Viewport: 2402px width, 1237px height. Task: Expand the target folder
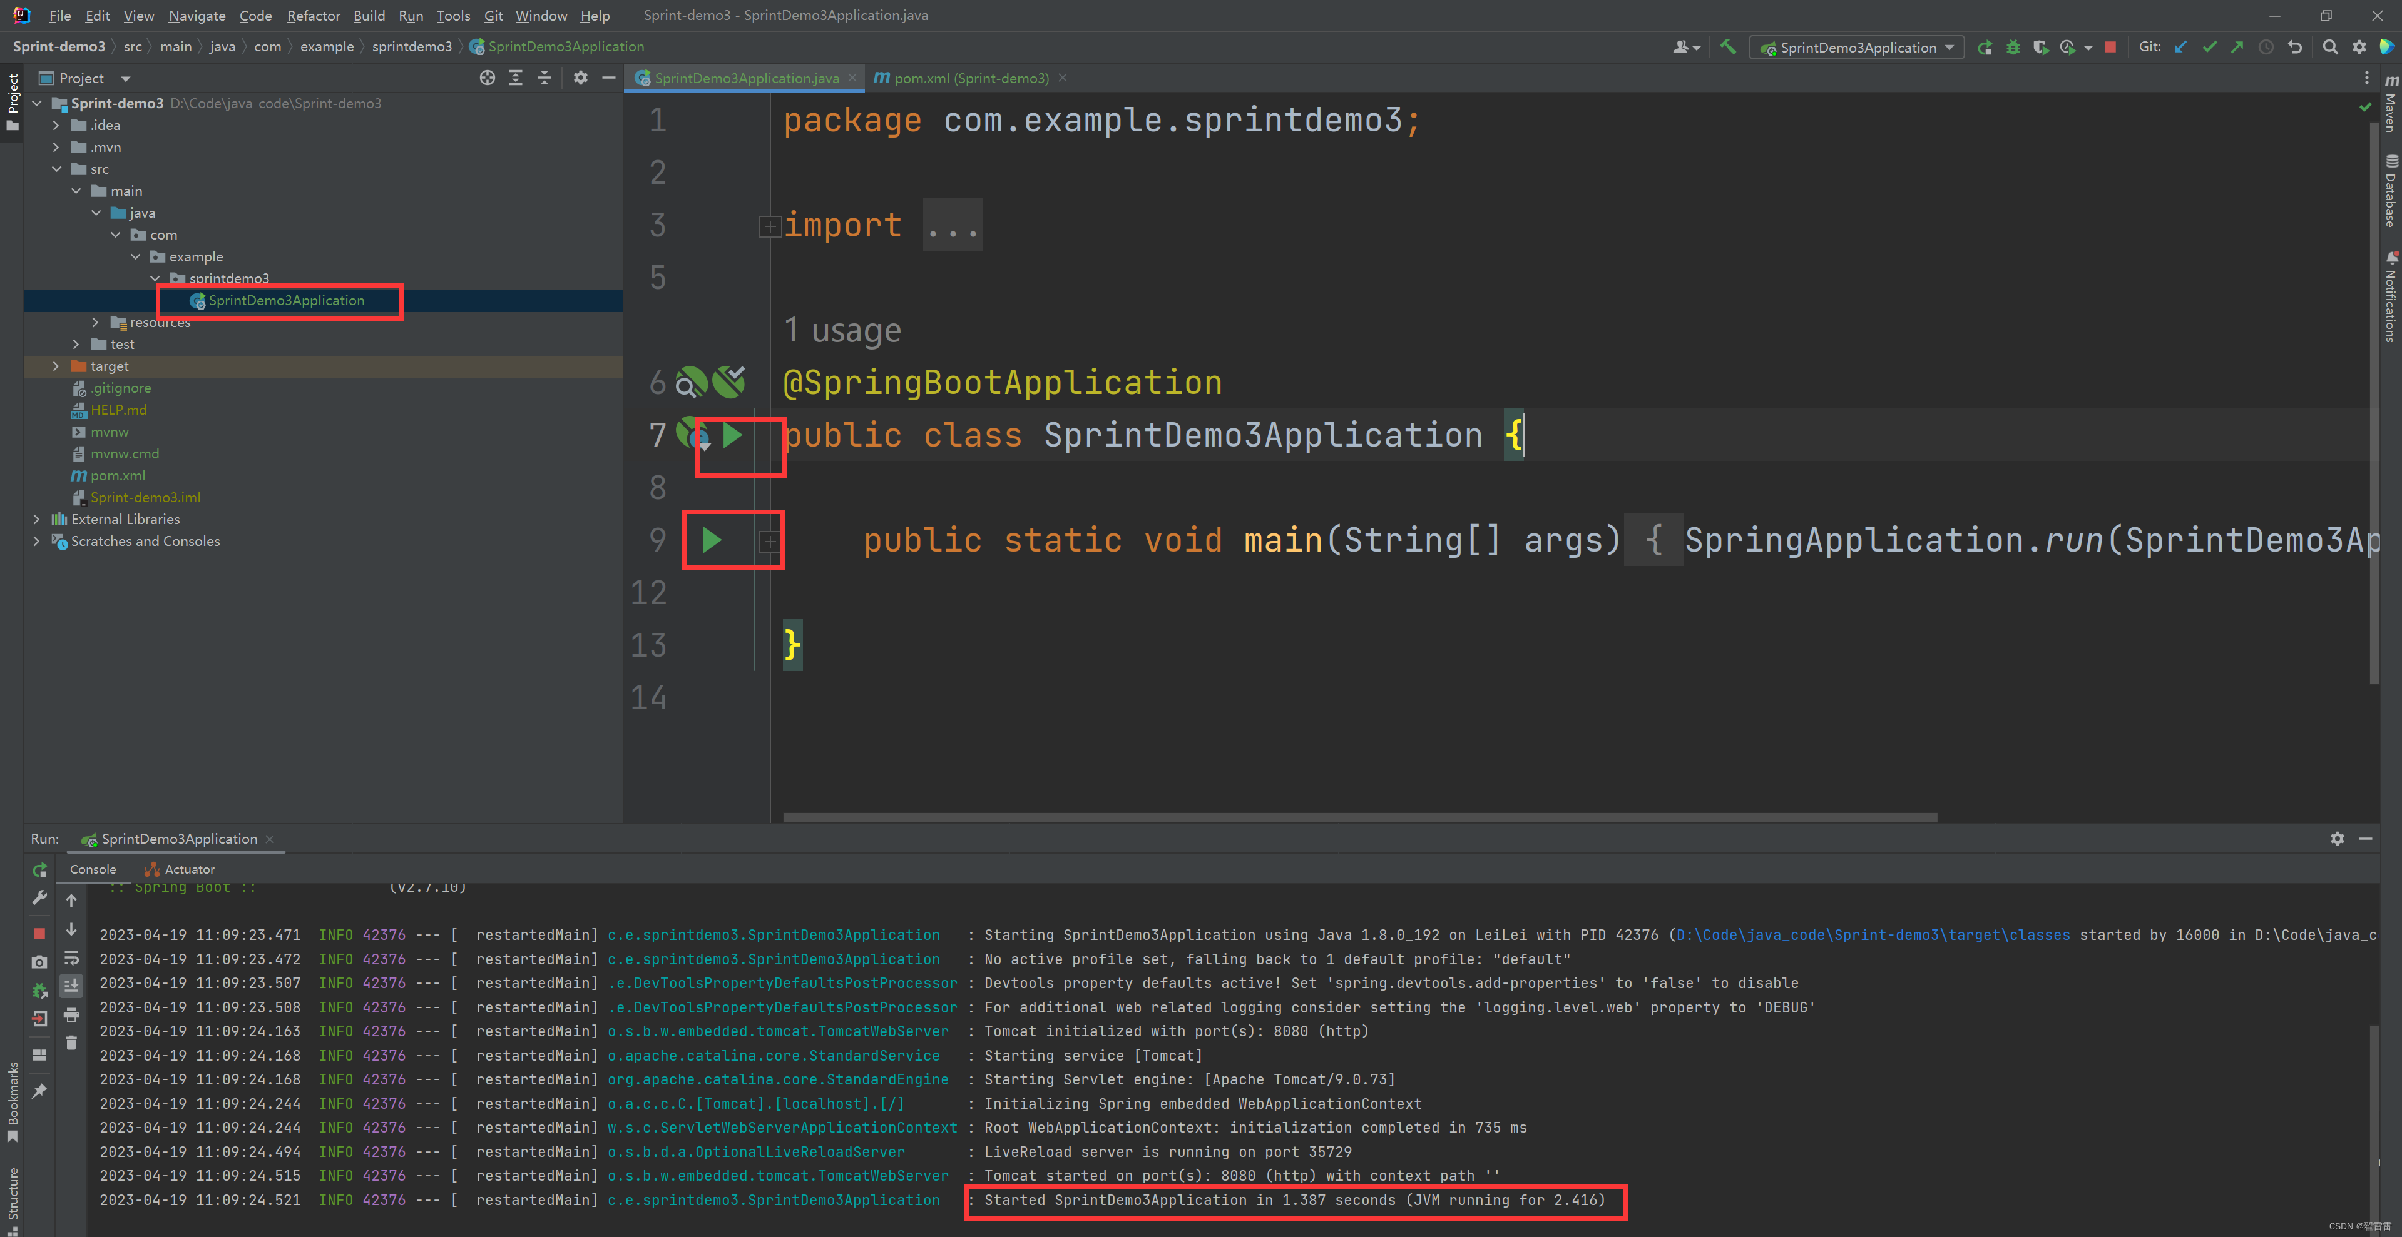[x=56, y=366]
